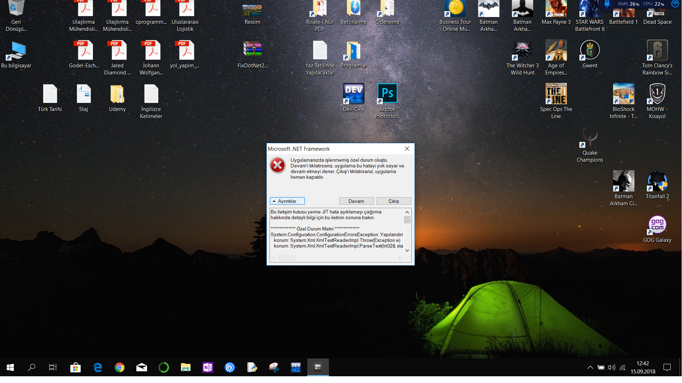Open Task View on the taskbar
Image resolution: width=682 pixels, height=383 pixels.
click(53, 367)
